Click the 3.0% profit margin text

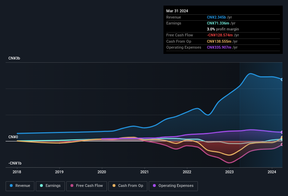pyautogui.click(x=223, y=29)
